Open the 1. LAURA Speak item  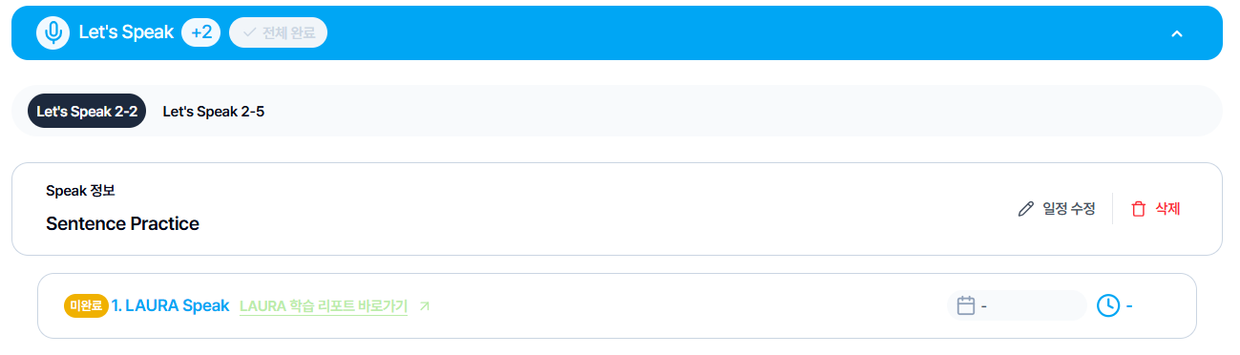tap(171, 305)
